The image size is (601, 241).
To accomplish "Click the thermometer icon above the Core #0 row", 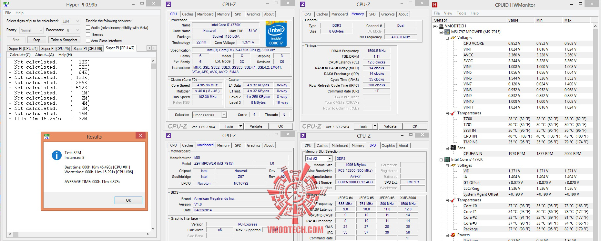I will [x=453, y=200].
